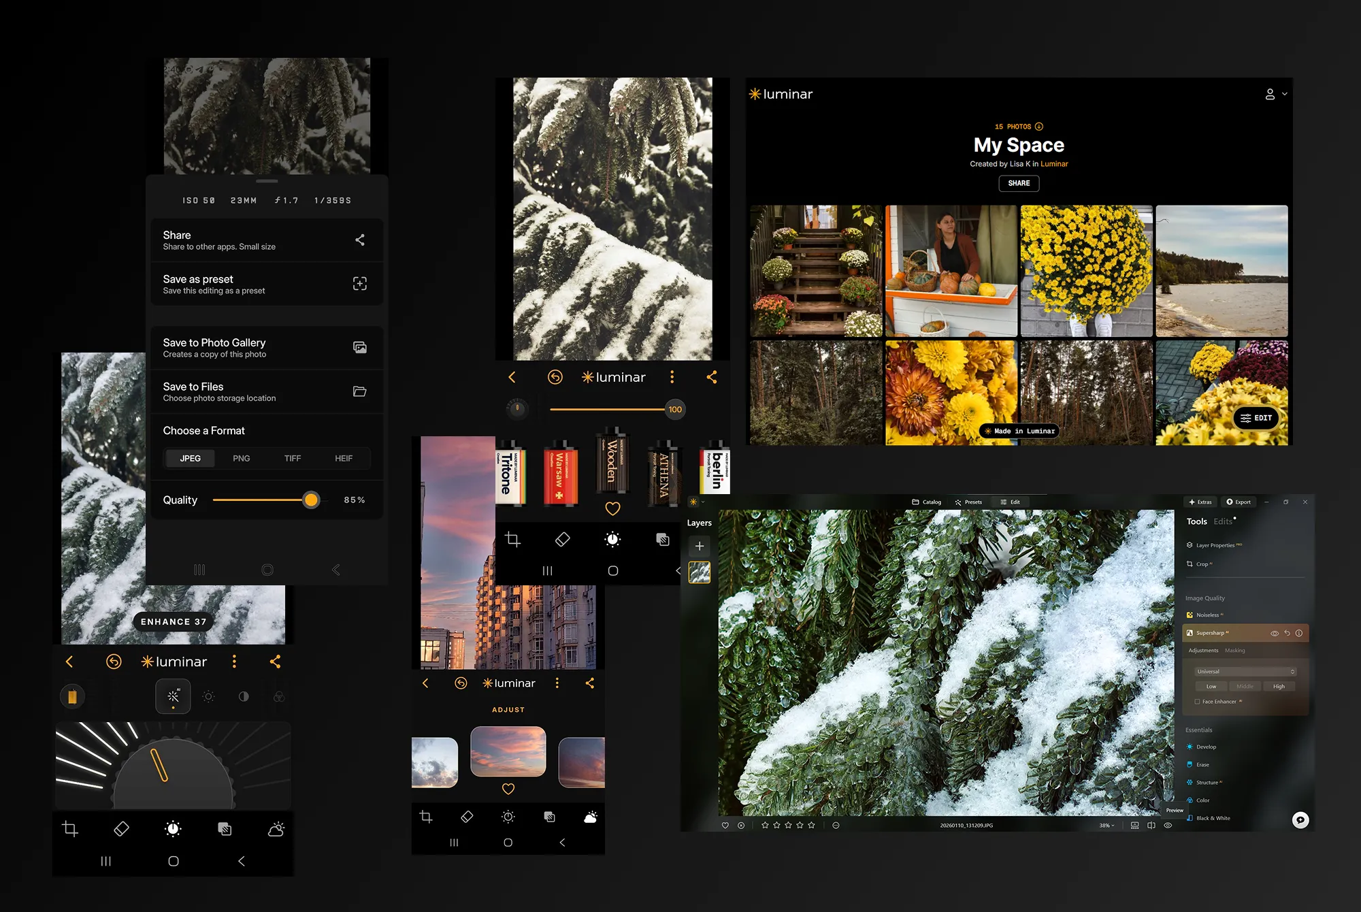Open the Erase tool in Essentials
The width and height of the screenshot is (1361, 912).
(x=1202, y=764)
